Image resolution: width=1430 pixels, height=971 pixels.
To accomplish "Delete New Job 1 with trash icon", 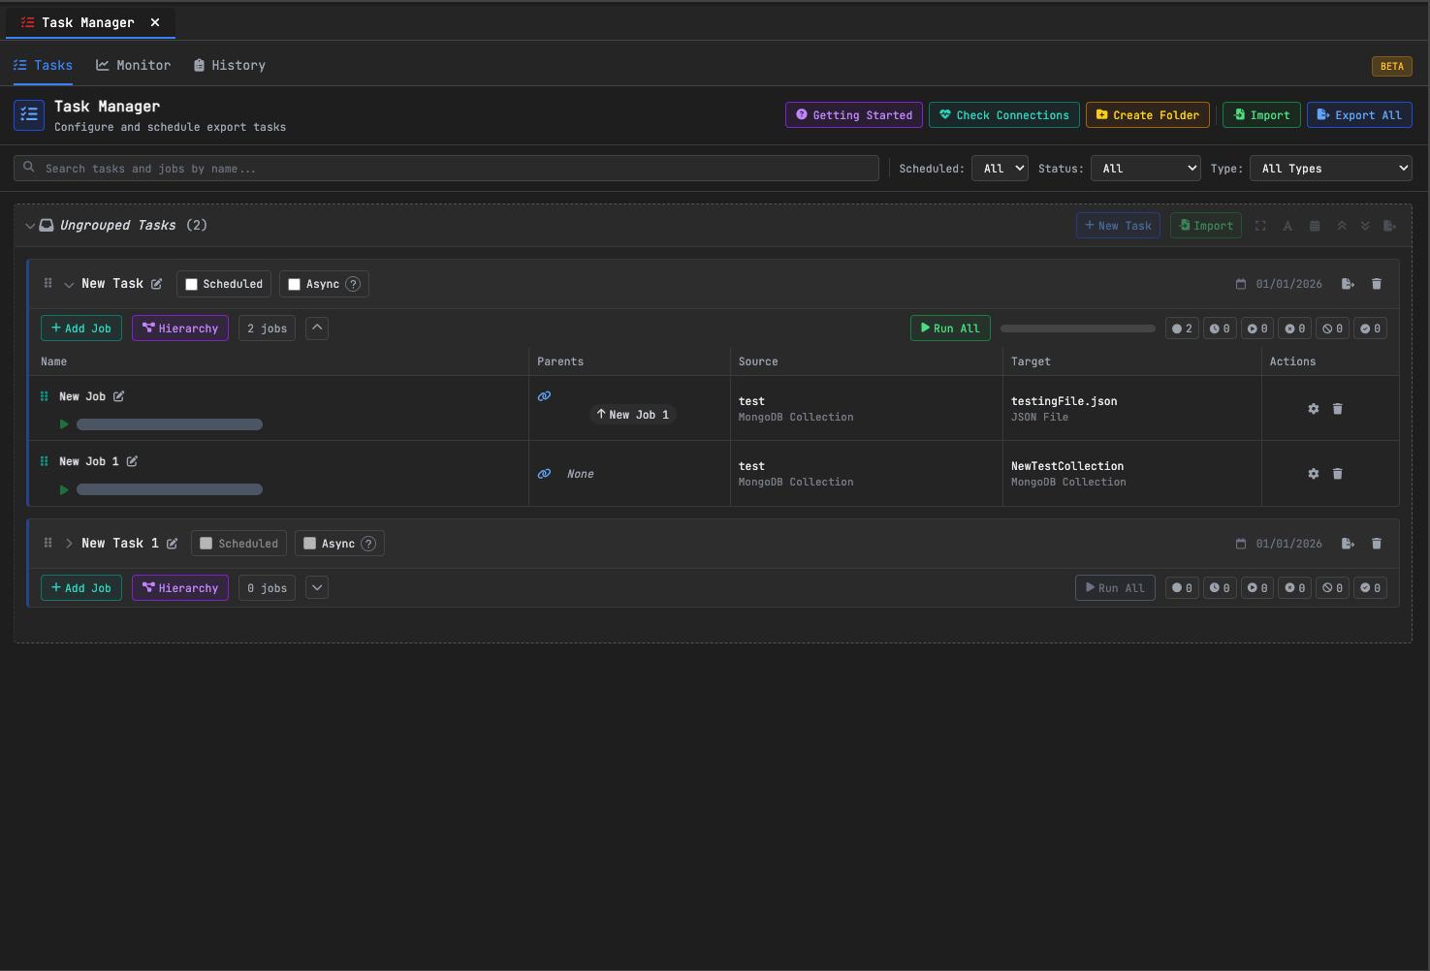I will pyautogui.click(x=1338, y=474).
